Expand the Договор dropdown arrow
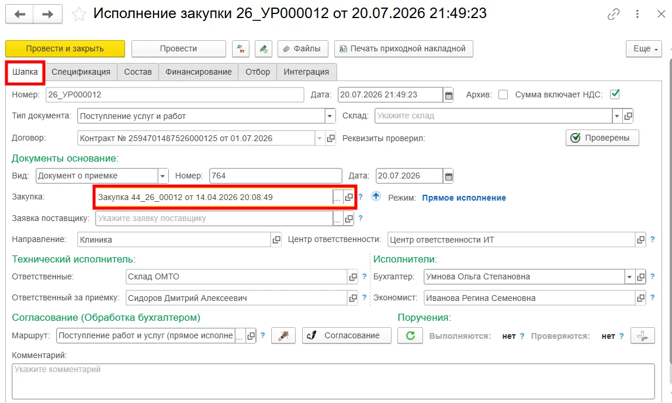 [320, 138]
